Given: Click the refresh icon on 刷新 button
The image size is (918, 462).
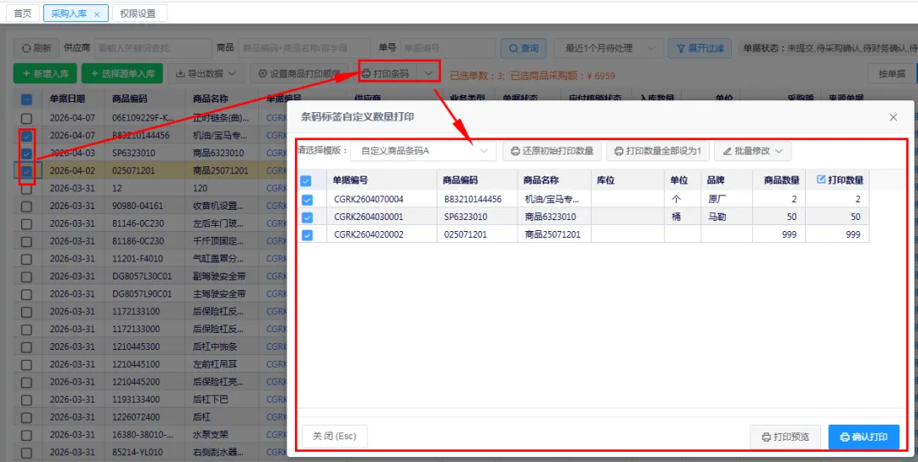Looking at the screenshot, I should [25, 48].
